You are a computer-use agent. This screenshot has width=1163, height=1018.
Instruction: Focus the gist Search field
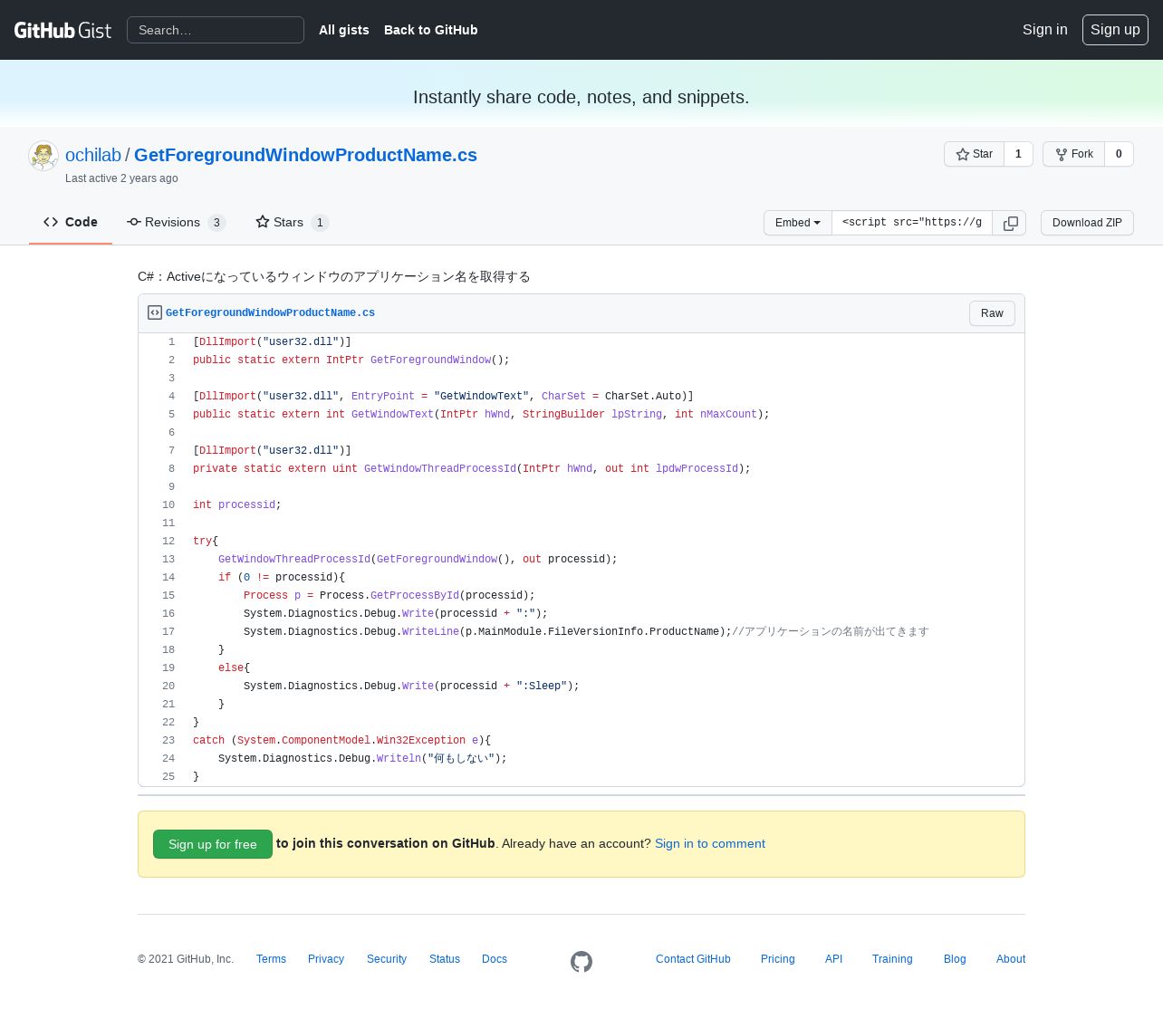(216, 30)
